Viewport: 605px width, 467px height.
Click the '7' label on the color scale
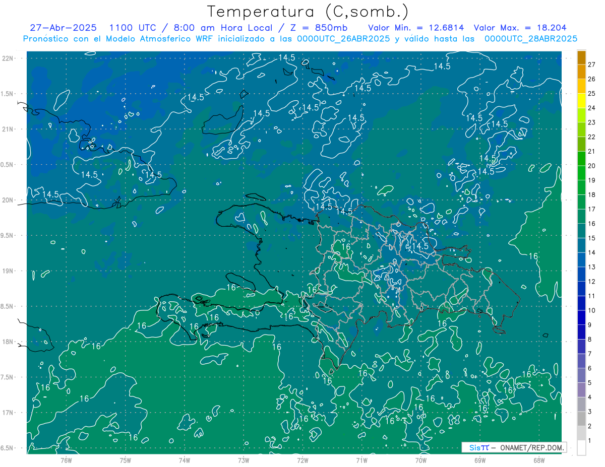click(x=589, y=354)
